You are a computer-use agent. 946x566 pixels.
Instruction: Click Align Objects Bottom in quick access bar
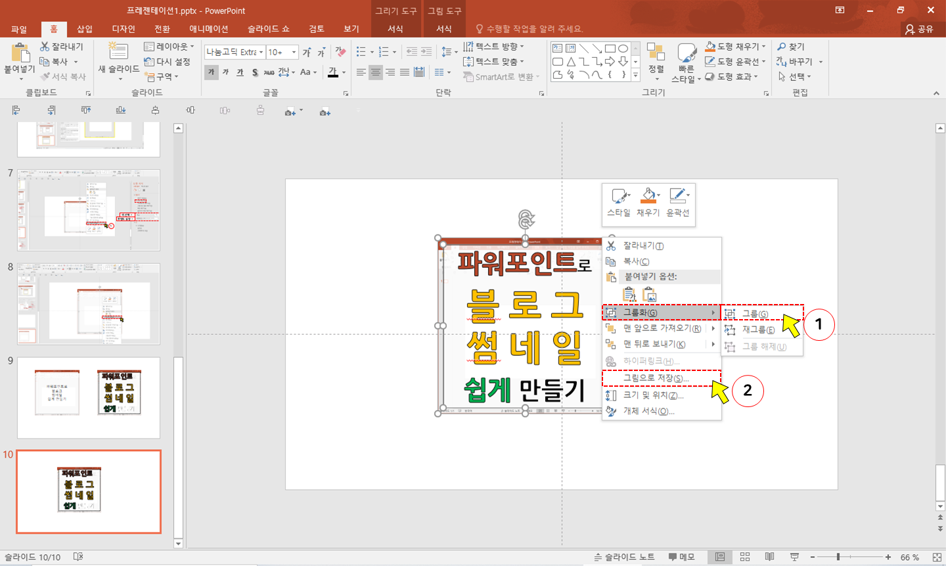tap(121, 110)
